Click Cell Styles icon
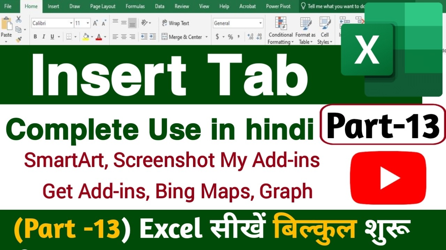446x250 pixels. tap(325, 24)
